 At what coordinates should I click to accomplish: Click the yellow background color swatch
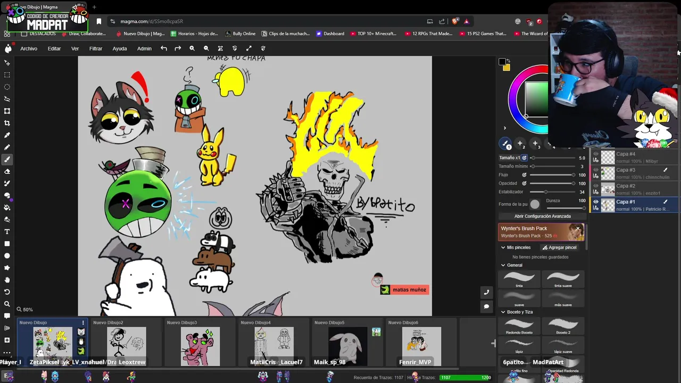point(506,68)
